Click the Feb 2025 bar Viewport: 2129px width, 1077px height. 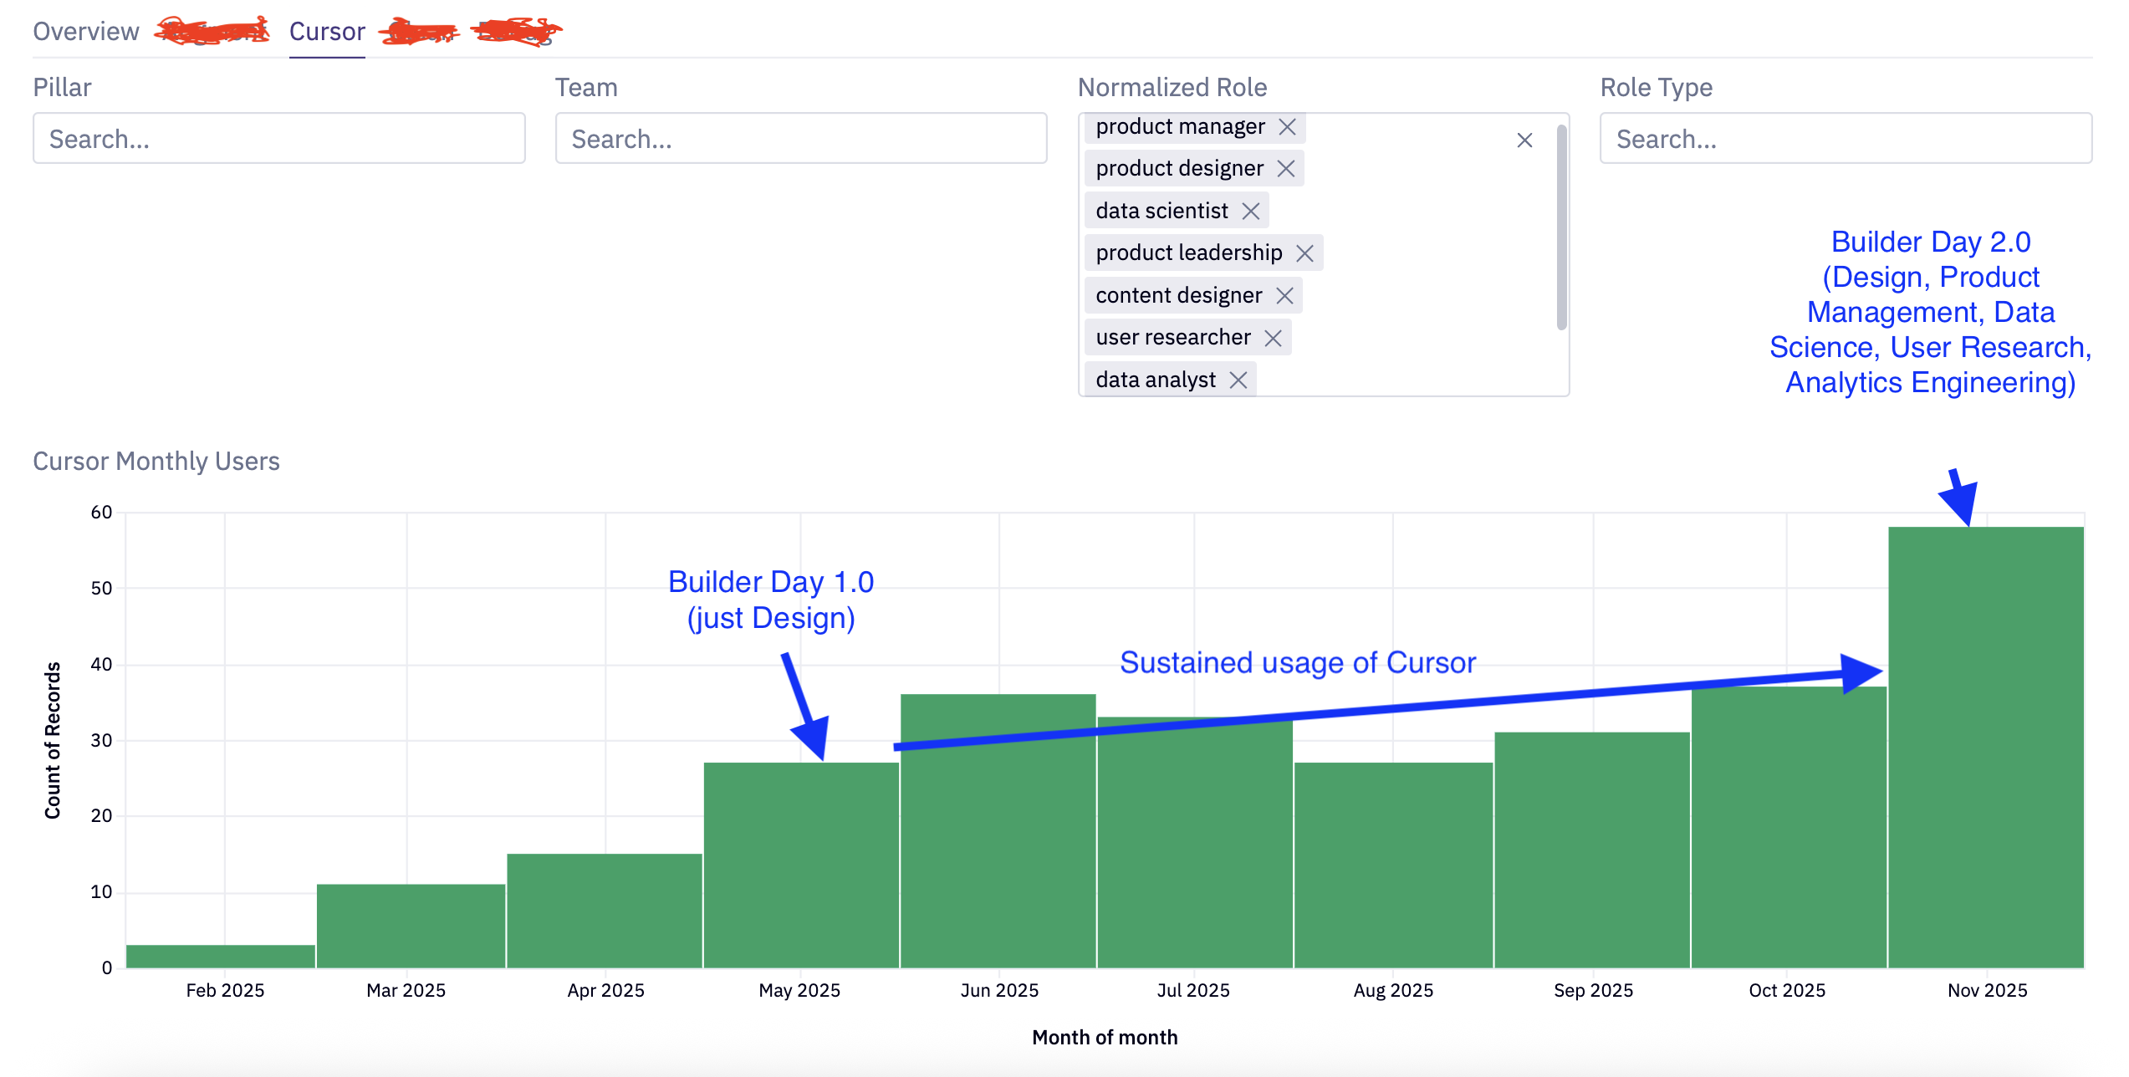[x=219, y=957]
